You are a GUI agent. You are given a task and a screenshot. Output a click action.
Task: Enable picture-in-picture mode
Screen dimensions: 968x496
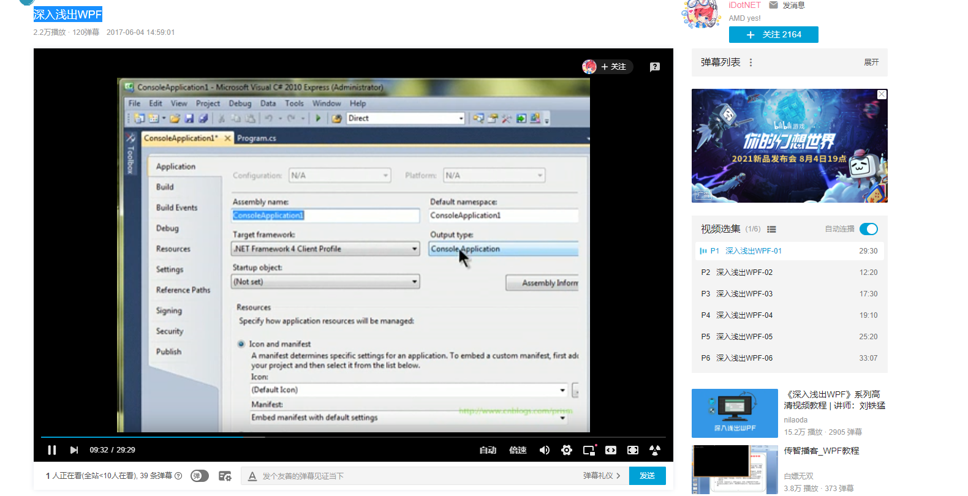tap(589, 450)
